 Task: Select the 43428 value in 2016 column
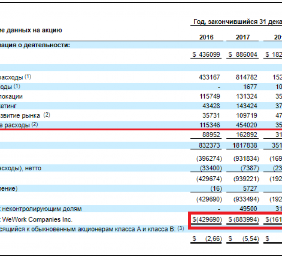211,106
